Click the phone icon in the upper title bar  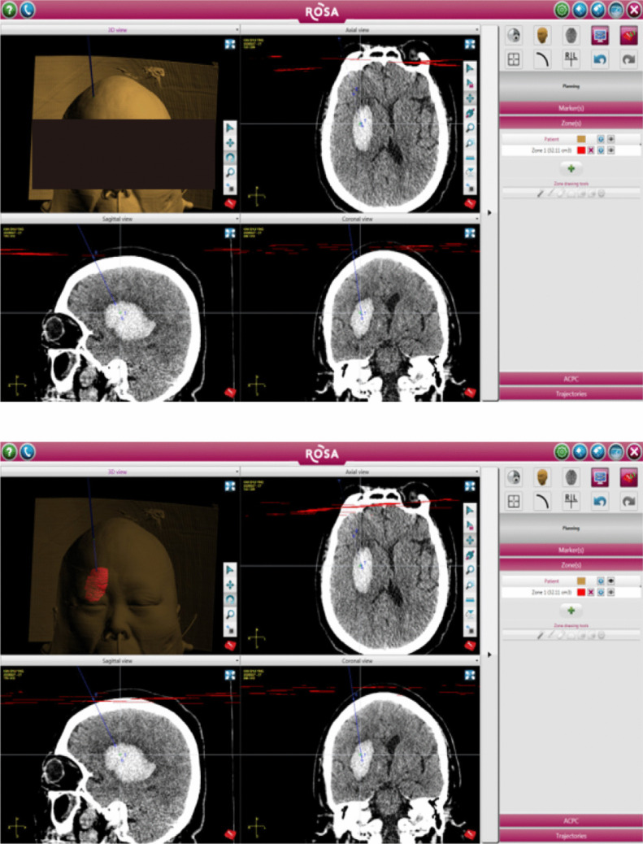[27, 10]
